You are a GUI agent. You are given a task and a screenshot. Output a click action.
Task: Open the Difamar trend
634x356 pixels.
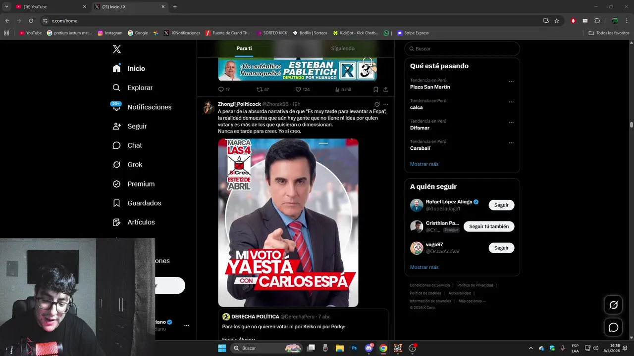[x=420, y=128]
